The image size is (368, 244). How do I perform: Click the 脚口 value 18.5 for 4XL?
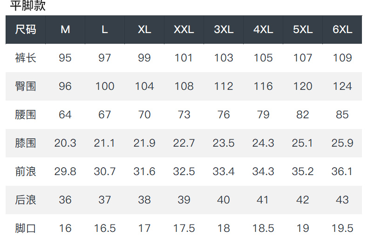point(263,228)
